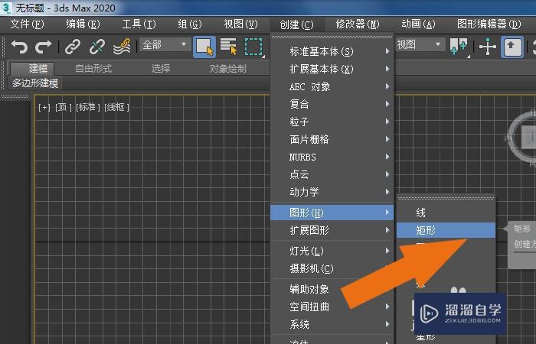Expand the 灯光(L) submenu
Image resolution: width=536 pixels, height=344 pixels.
[332, 252]
